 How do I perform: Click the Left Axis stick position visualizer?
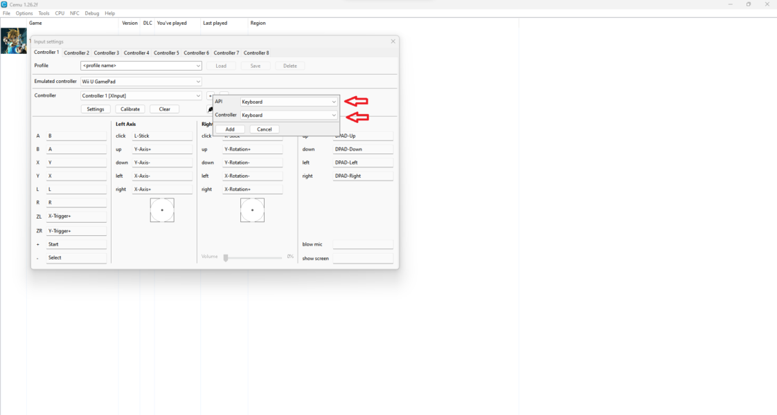point(162,210)
